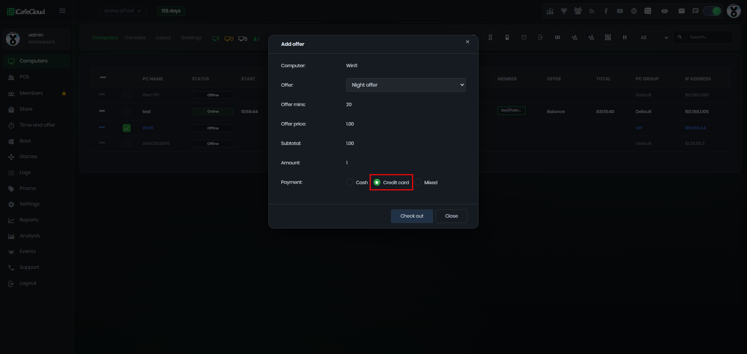Open the Facebook icon link
This screenshot has height=354, width=747.
tap(606, 11)
